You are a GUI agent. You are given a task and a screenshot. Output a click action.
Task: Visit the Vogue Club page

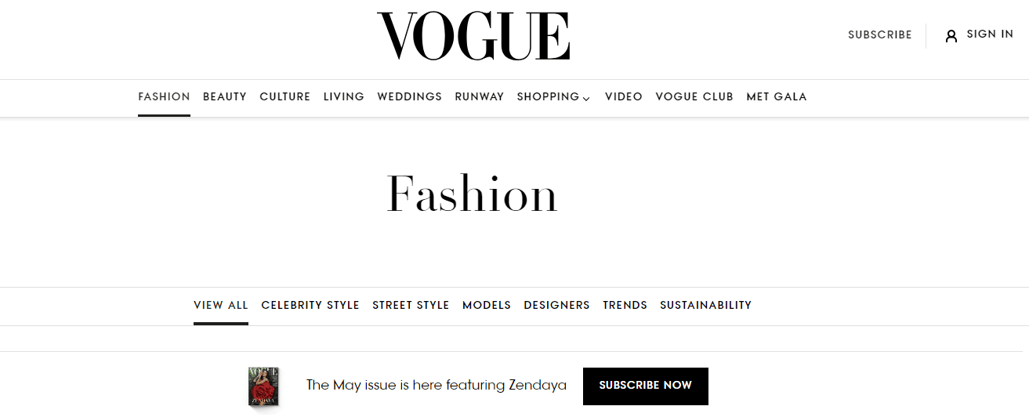694,97
